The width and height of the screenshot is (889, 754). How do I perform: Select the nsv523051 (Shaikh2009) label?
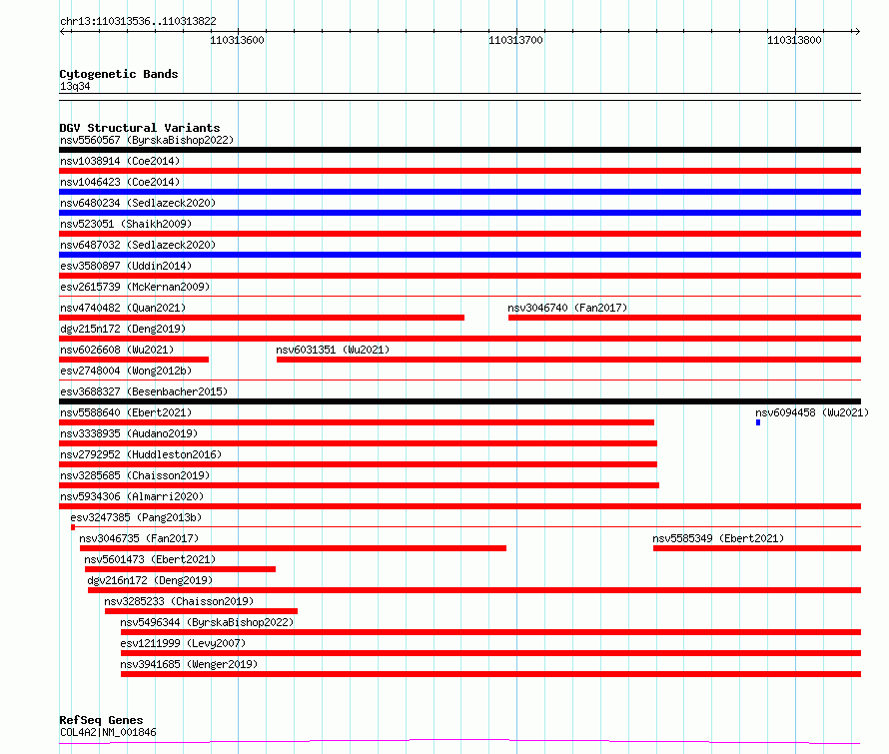126,224
